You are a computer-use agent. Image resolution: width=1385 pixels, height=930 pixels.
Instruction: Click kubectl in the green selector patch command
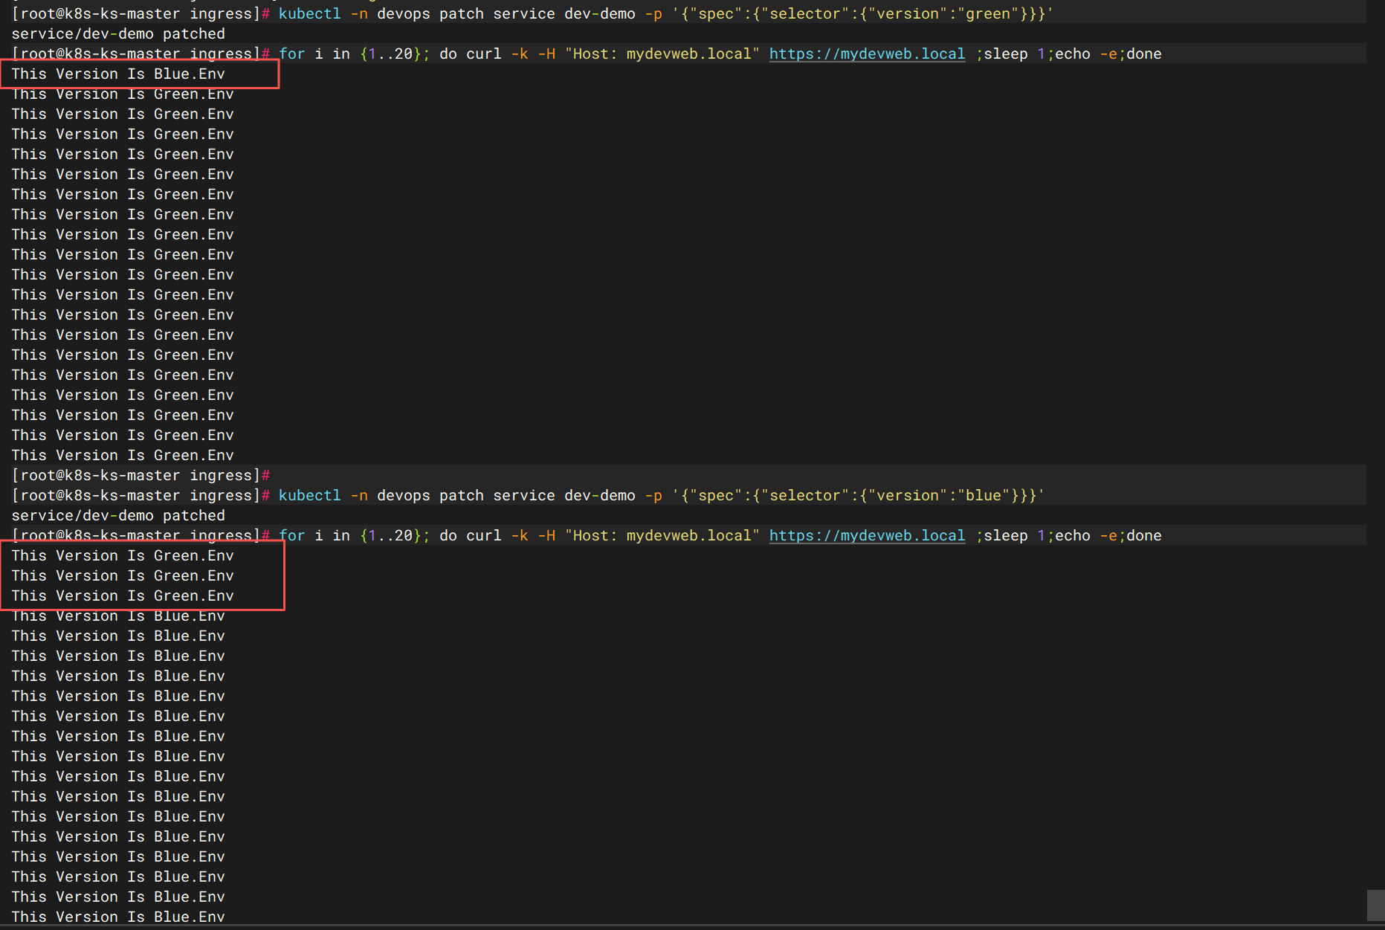point(309,13)
